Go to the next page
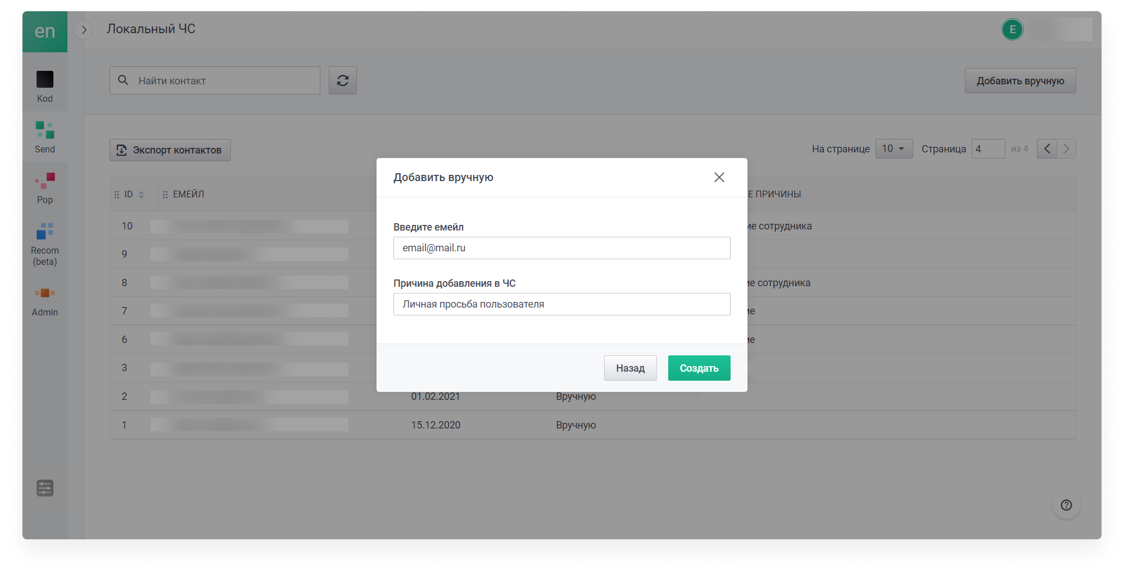The height and width of the screenshot is (573, 1124). [1066, 149]
